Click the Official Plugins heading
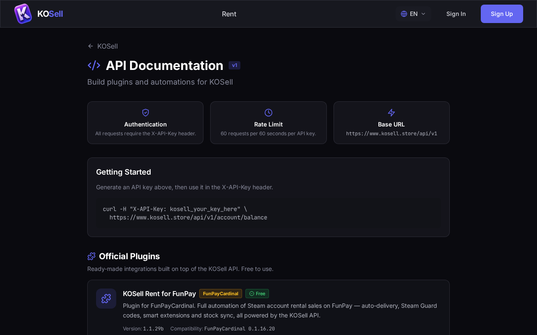The height and width of the screenshot is (335, 537). [129, 256]
